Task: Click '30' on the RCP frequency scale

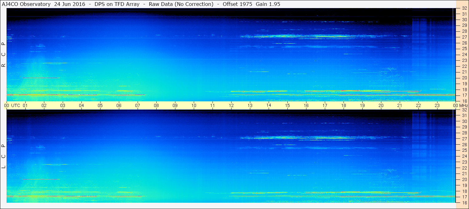Action: pyautogui.click(x=464, y=20)
